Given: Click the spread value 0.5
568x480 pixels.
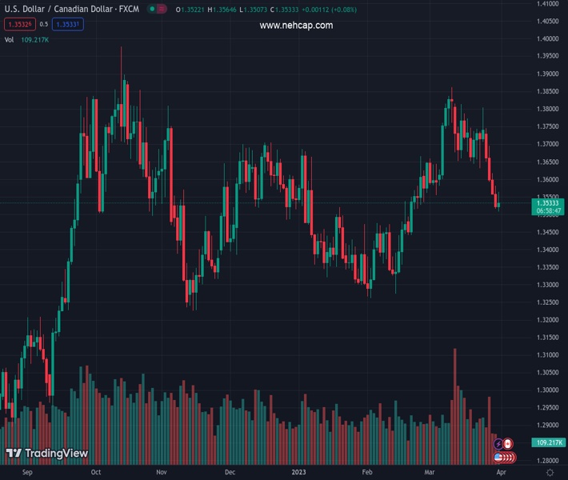Looking at the screenshot, I should pyautogui.click(x=42, y=25).
